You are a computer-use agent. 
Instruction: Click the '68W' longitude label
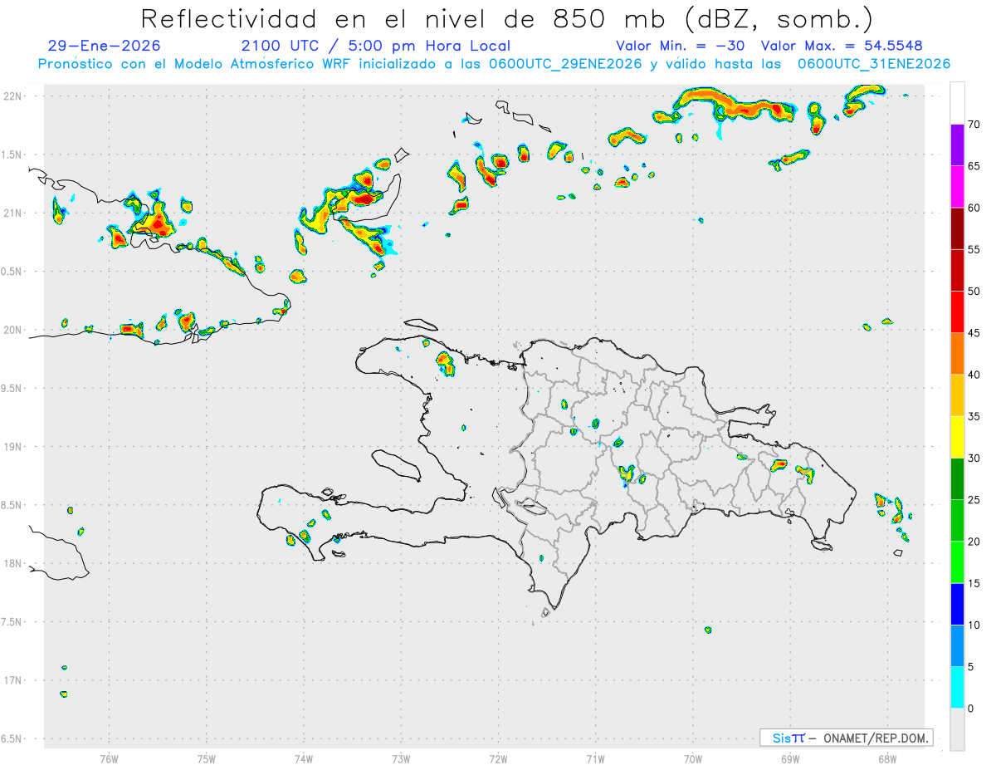point(887,758)
